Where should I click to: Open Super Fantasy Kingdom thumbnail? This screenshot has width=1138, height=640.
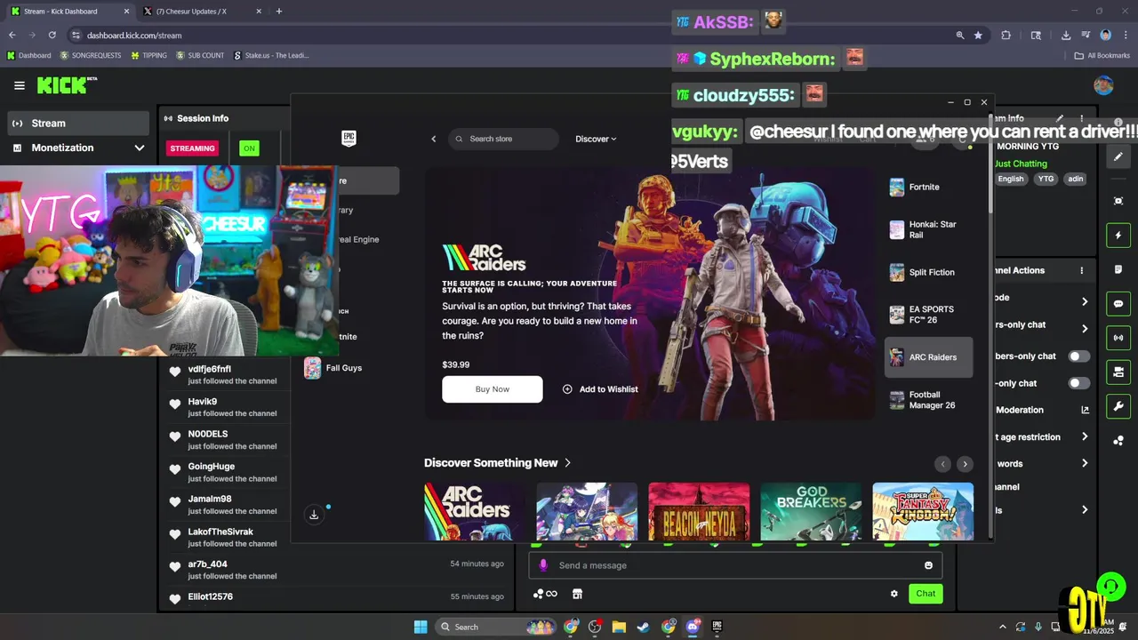(x=923, y=511)
